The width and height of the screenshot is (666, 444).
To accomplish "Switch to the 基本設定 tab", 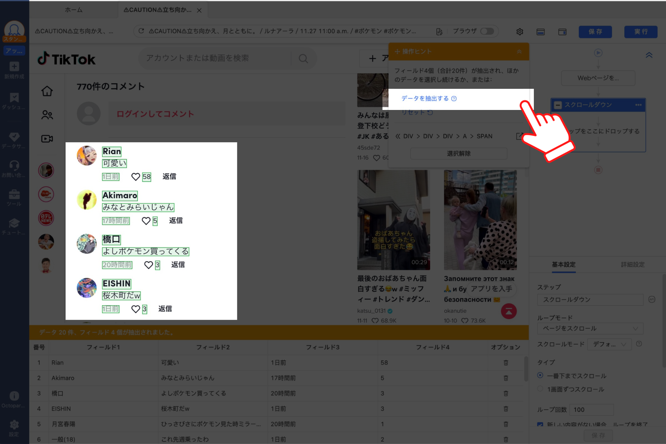I will coord(564,265).
